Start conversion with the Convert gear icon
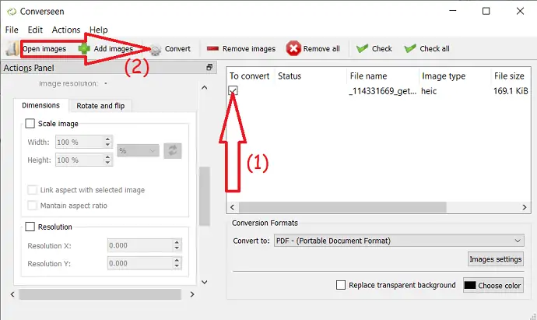Viewport: 537px width, 320px height. (x=156, y=49)
